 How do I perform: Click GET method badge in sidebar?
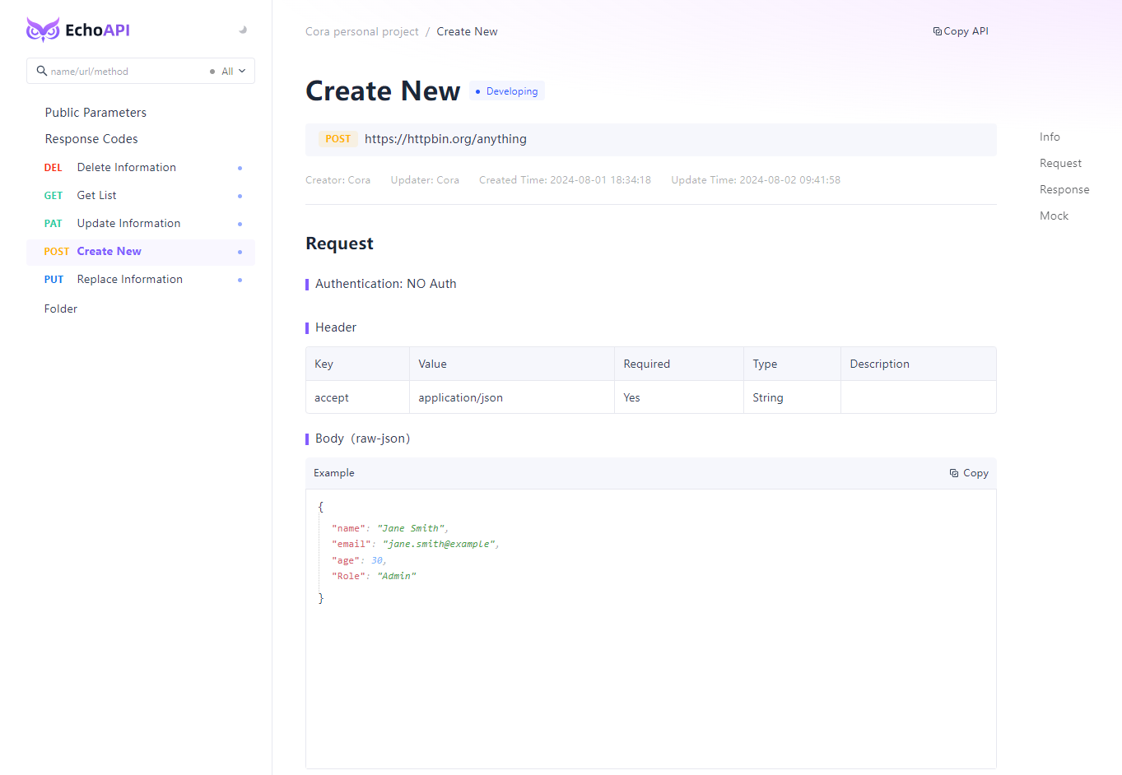tap(54, 196)
